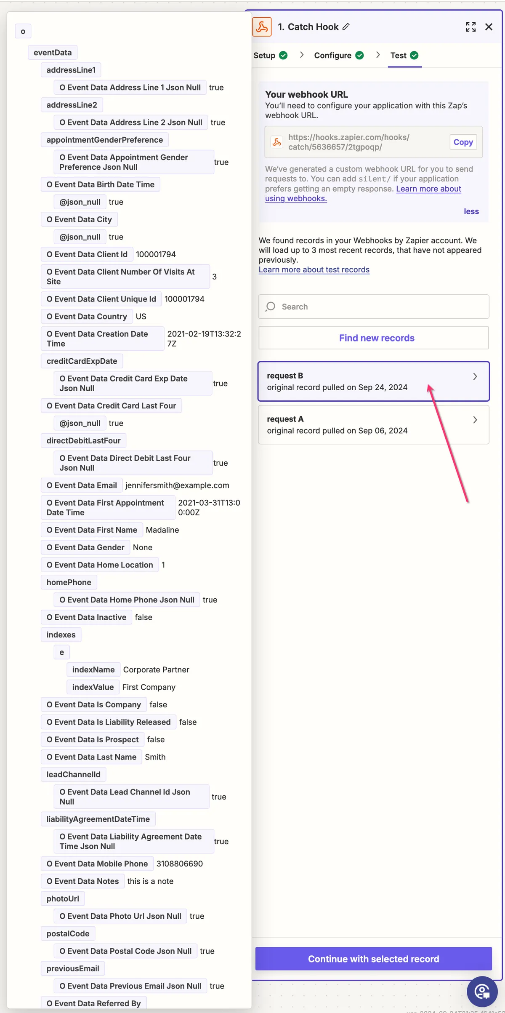Click O Event Data Mobile Phone field
The image size is (505, 1013).
[x=97, y=864]
